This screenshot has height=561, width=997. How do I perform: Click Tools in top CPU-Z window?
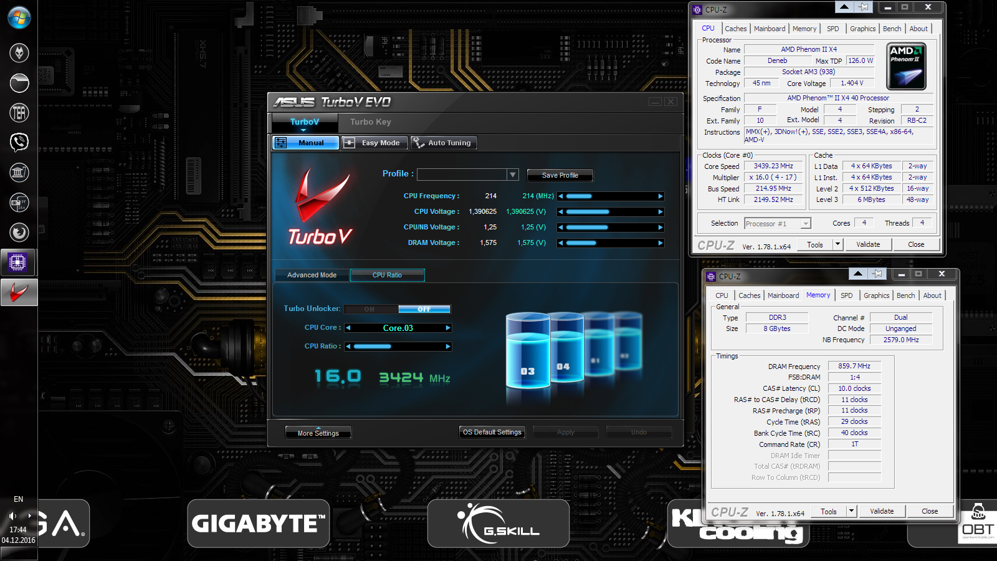click(x=815, y=244)
